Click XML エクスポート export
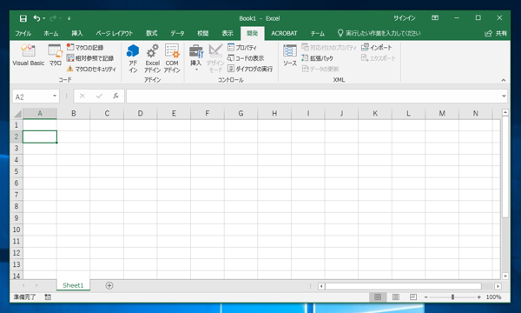This screenshot has width=521, height=313. tap(379, 58)
